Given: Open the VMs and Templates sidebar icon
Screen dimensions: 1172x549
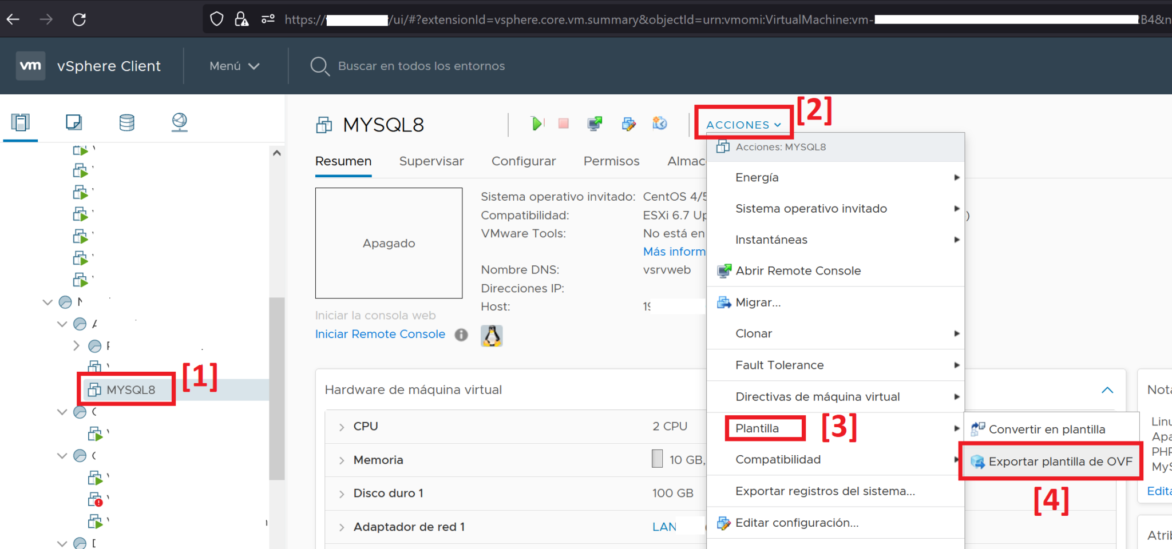Looking at the screenshot, I should [x=74, y=122].
